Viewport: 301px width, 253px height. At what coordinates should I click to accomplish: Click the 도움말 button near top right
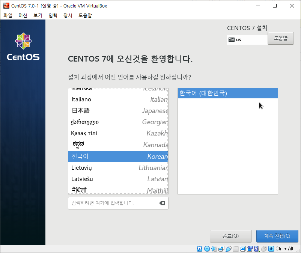click(280, 38)
